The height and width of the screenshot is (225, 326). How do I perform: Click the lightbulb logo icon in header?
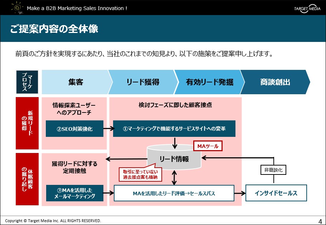[17, 8]
